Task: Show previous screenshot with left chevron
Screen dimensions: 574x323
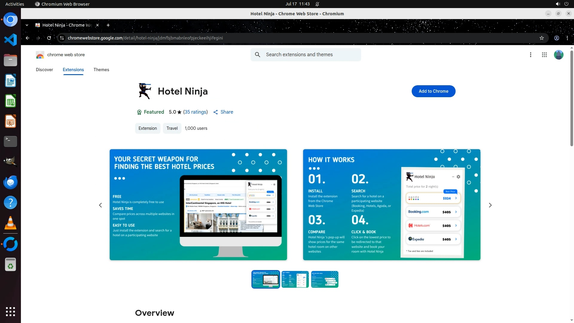Action: coord(100,205)
